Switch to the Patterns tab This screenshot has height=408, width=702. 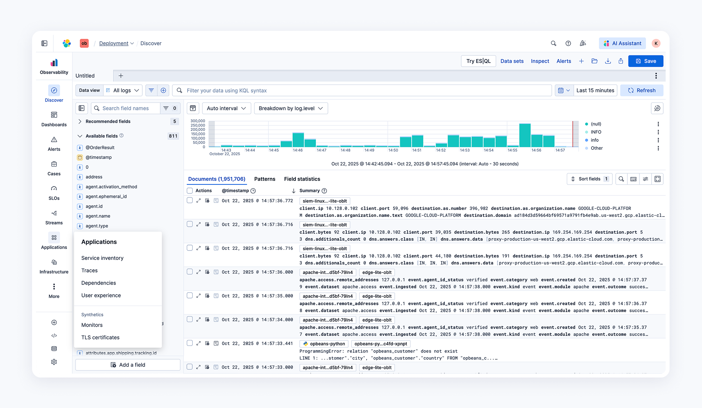pyautogui.click(x=265, y=179)
